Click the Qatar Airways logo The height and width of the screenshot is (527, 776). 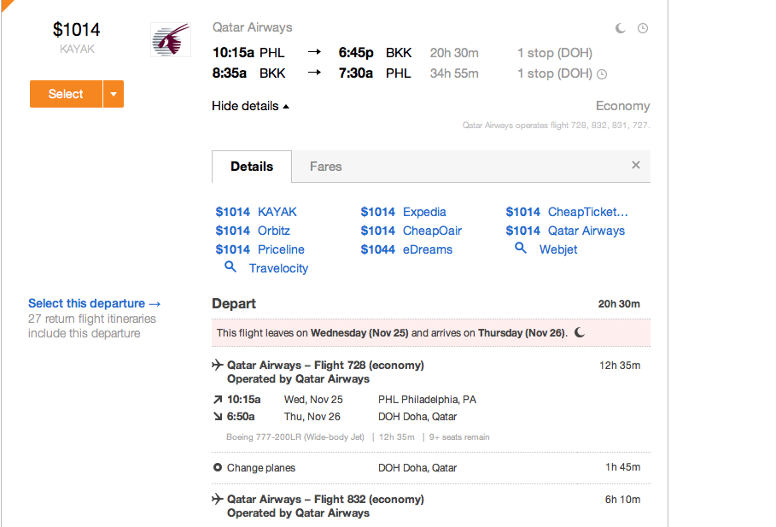coord(170,40)
